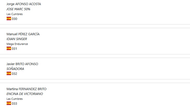Open rider Jorge AFONSO ACOSTA
Viewport: 190px width, 109px height.
tap(24, 4)
